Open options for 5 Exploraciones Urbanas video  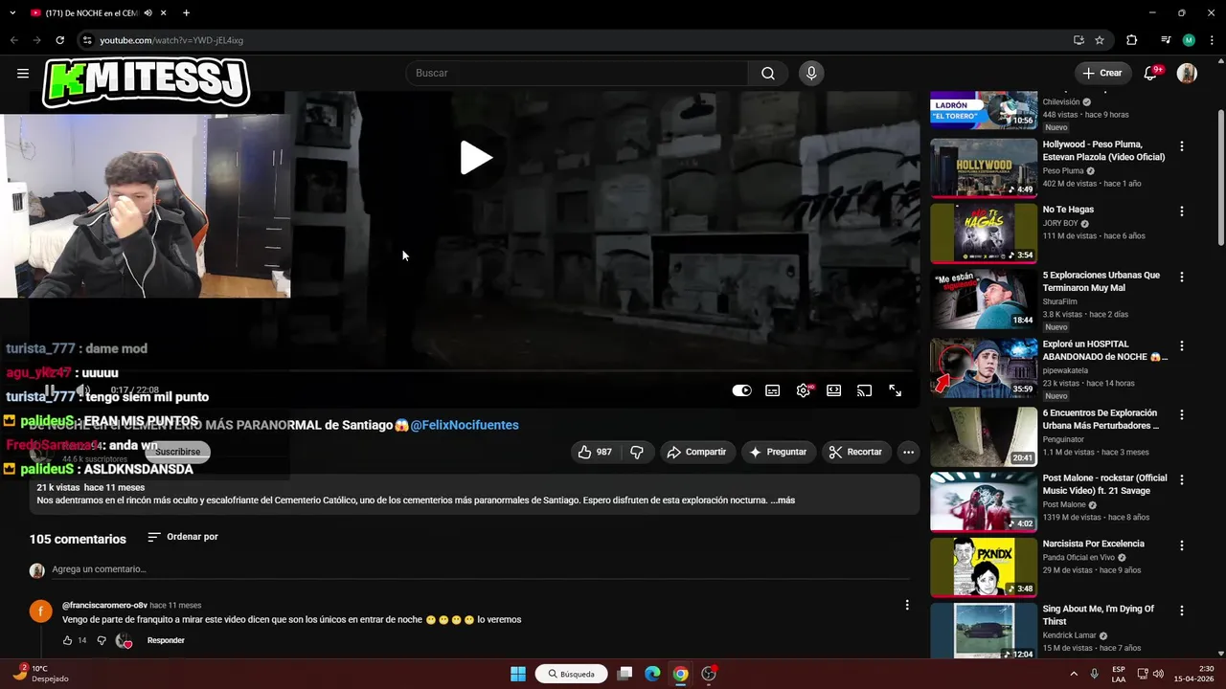(1182, 278)
